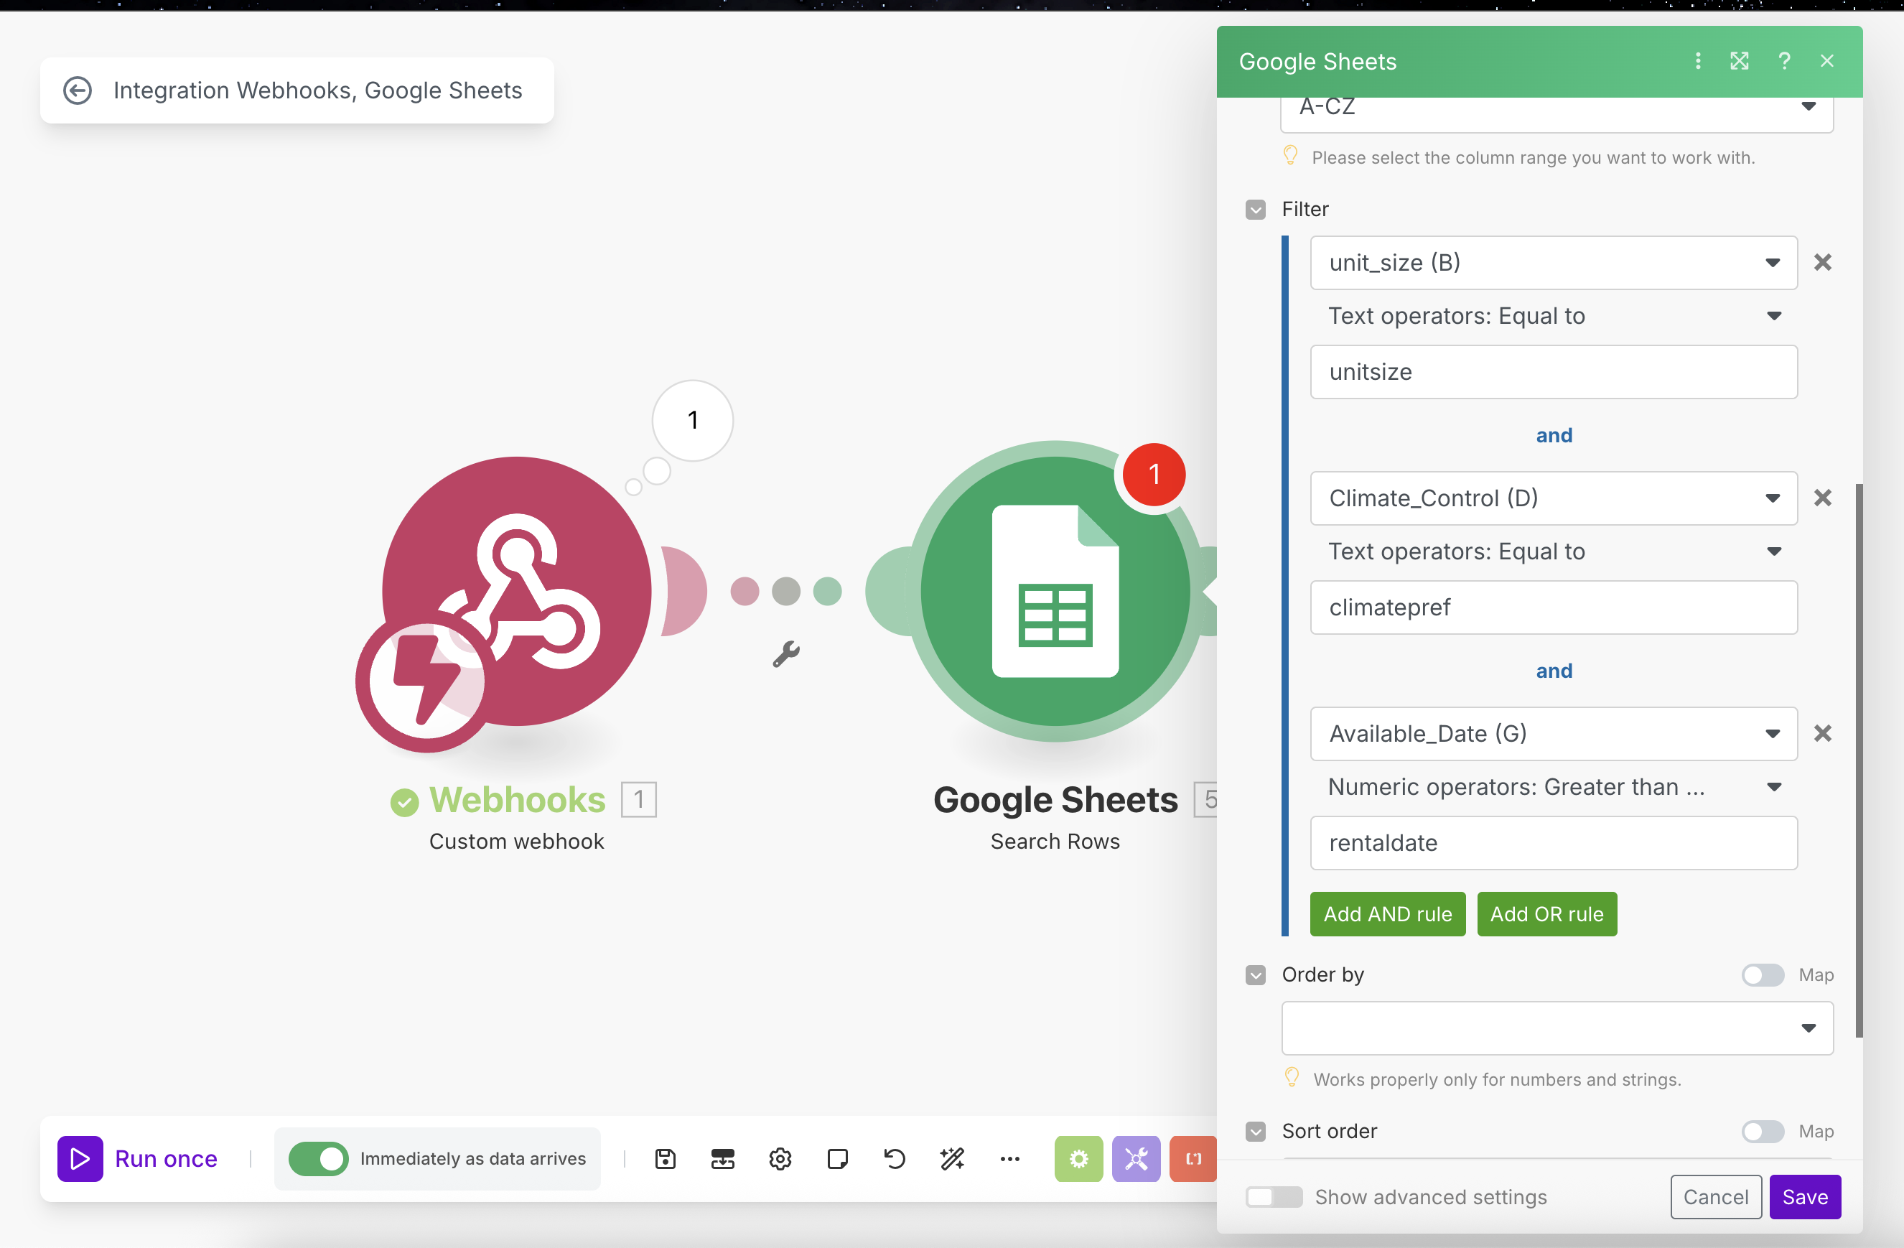Image resolution: width=1904 pixels, height=1248 pixels.
Task: Click the module number 1 box beside Webhooks
Action: click(x=638, y=799)
